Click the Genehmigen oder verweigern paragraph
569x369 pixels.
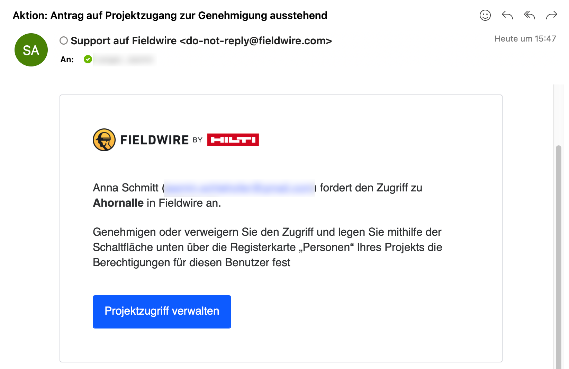click(x=267, y=247)
